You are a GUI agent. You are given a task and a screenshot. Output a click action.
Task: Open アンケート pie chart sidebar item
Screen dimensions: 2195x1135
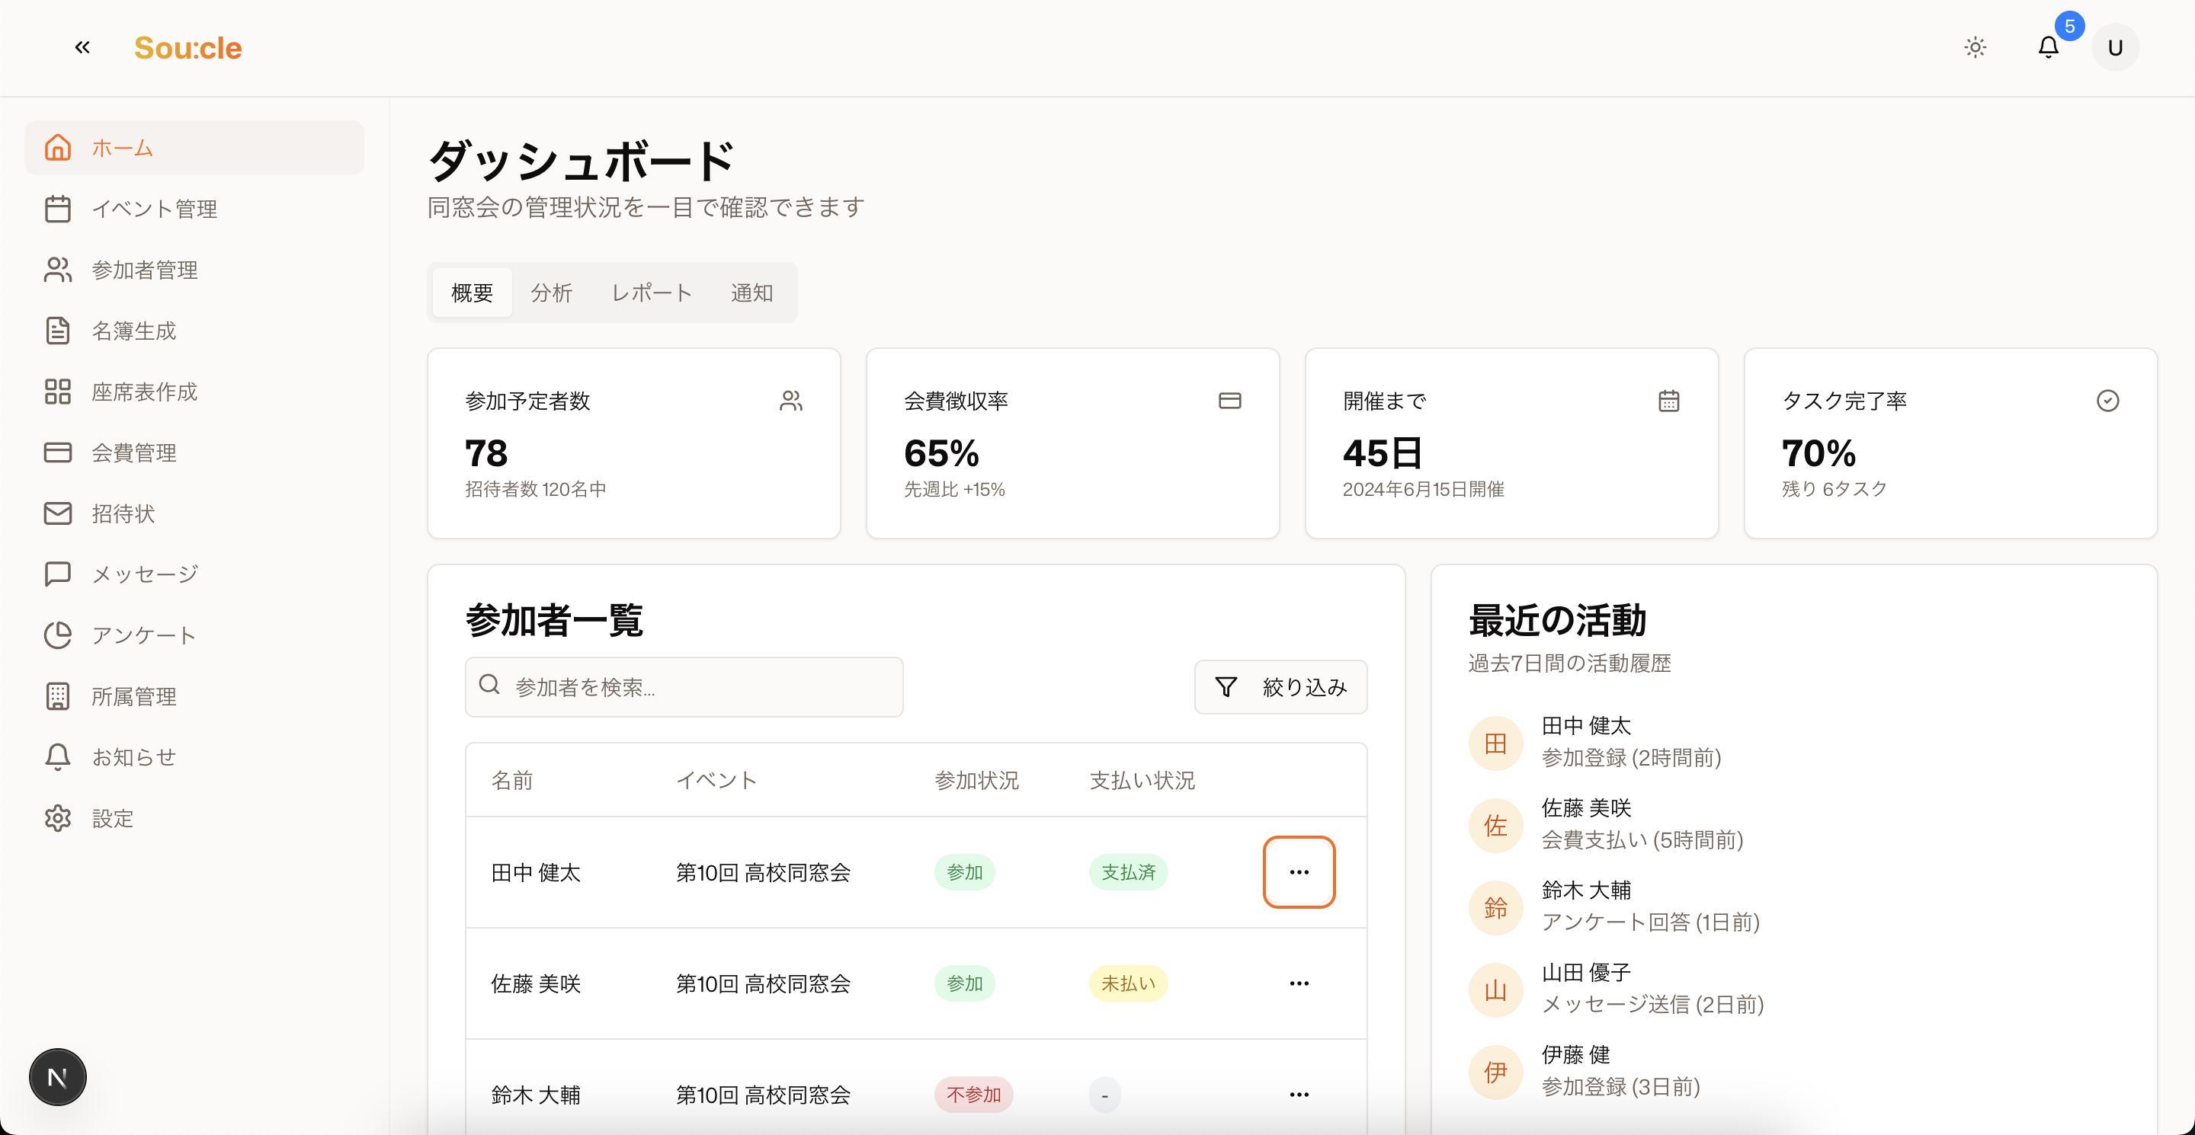144,635
